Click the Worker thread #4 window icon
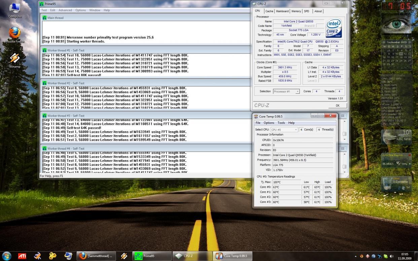 point(44,148)
